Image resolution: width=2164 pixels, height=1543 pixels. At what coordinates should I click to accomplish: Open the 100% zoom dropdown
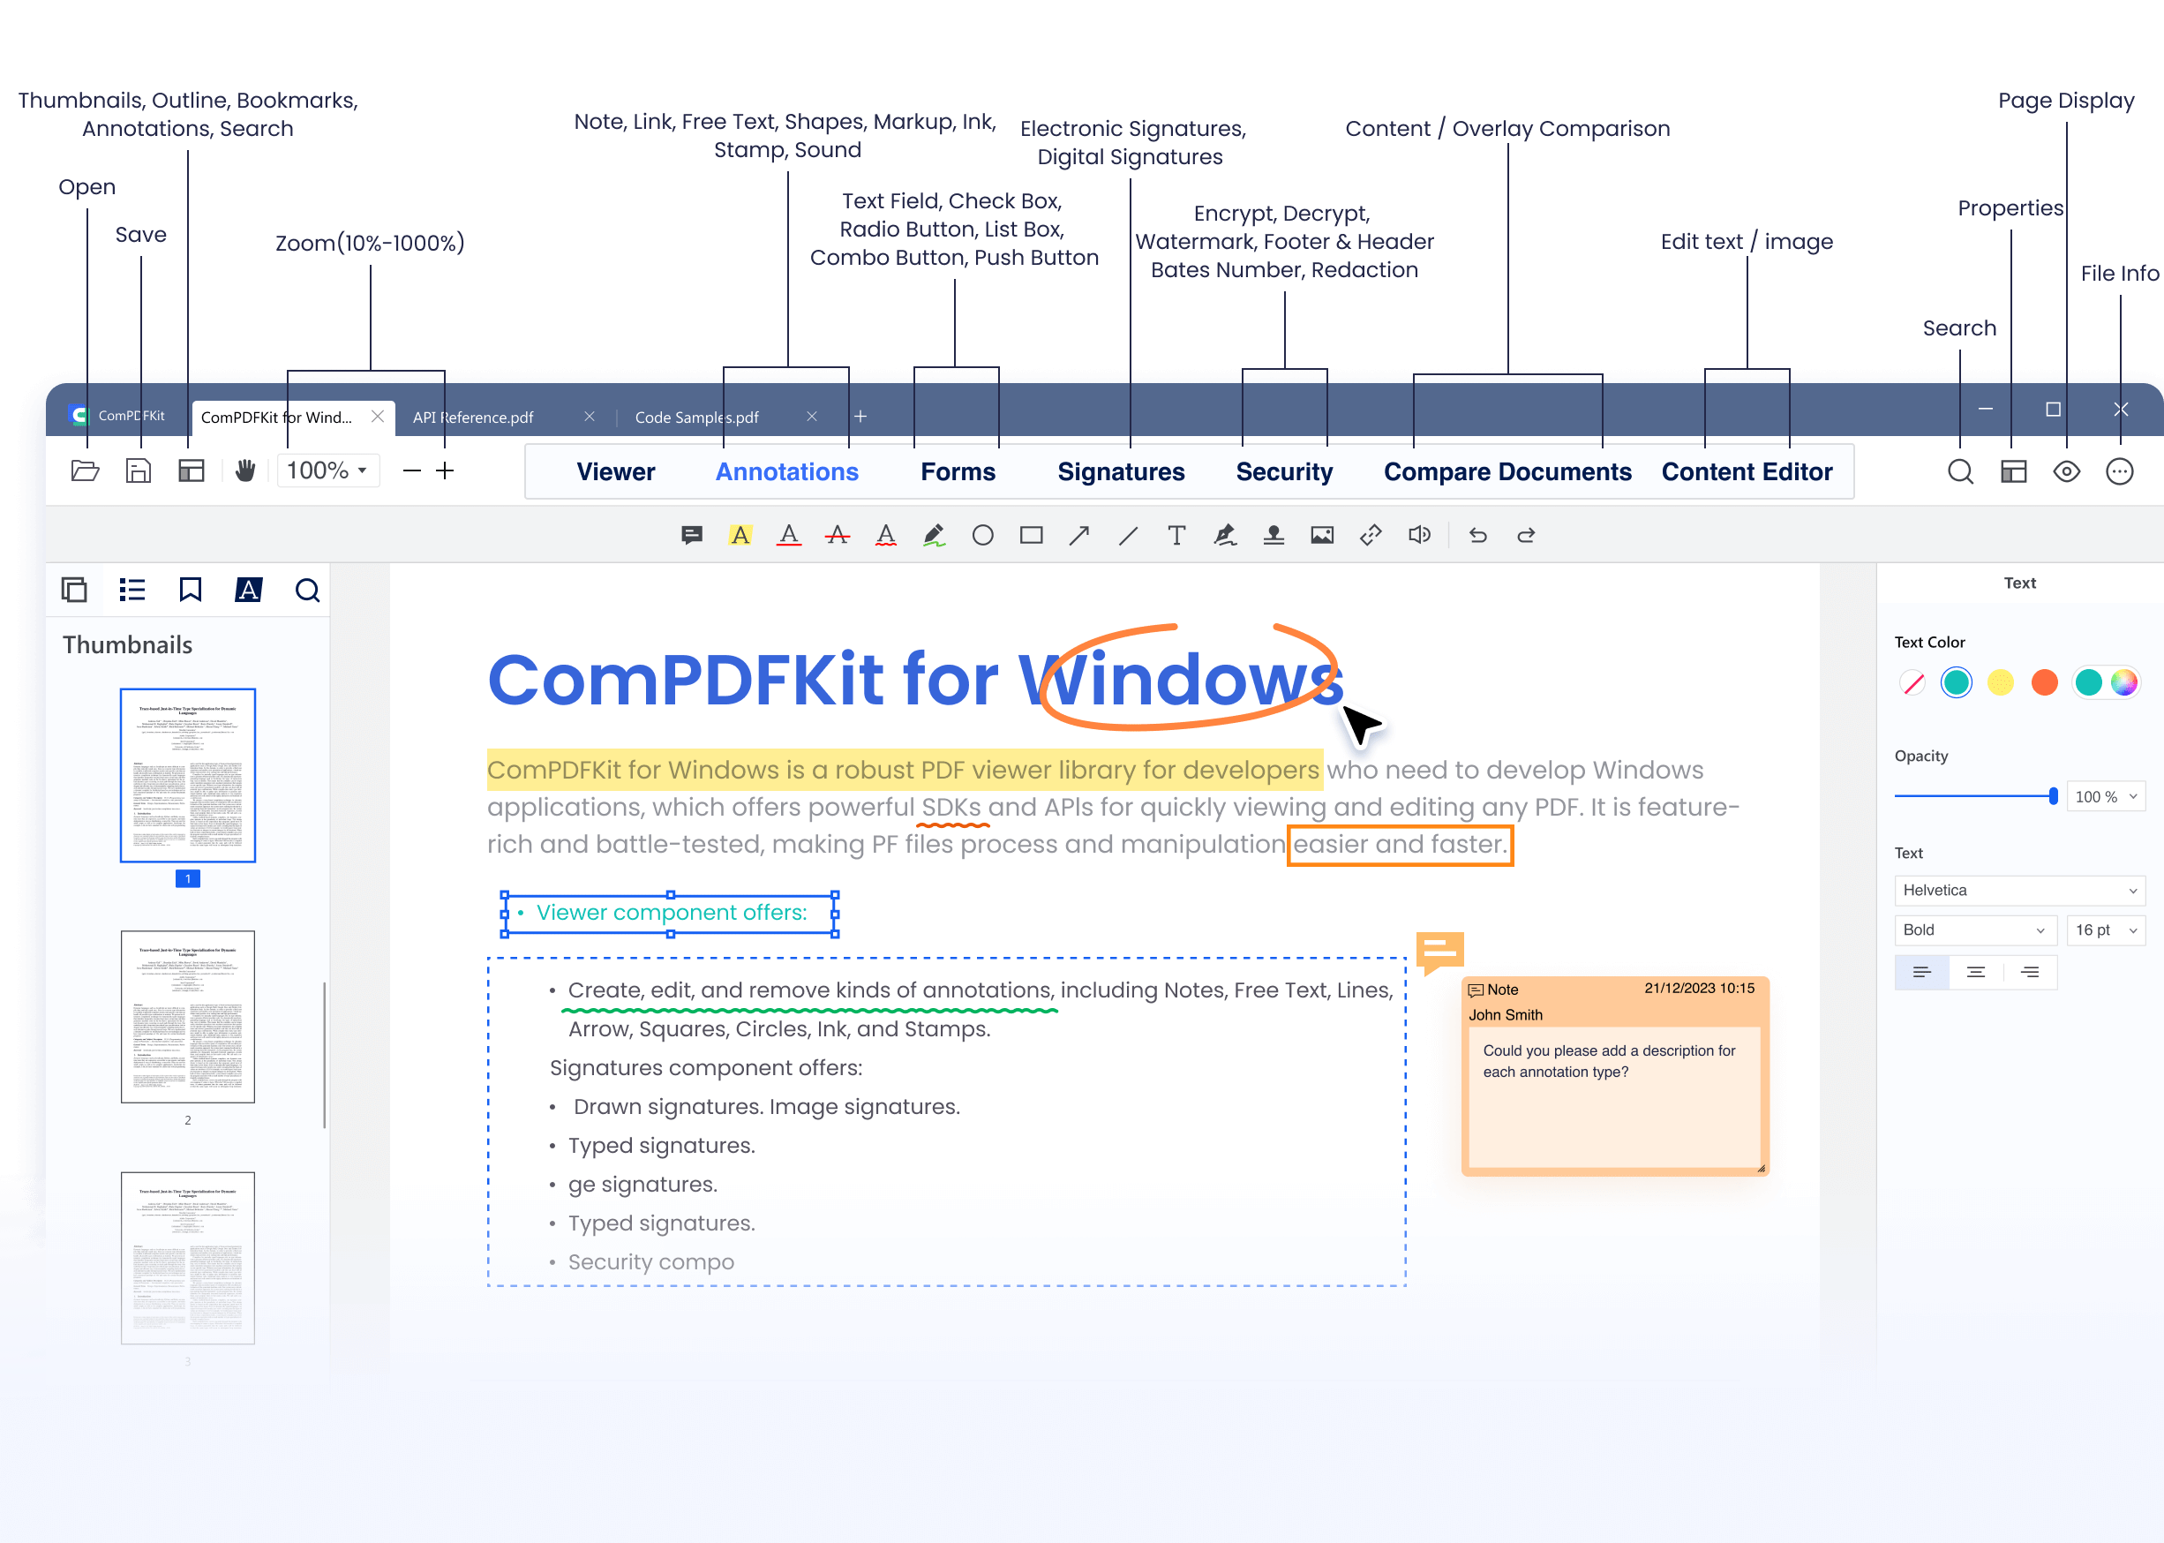click(x=327, y=470)
